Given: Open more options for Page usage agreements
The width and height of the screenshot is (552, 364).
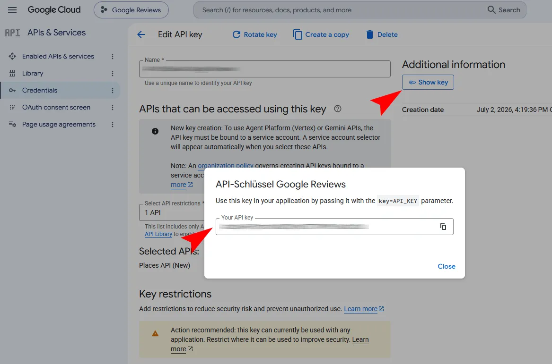Looking at the screenshot, I should [x=112, y=124].
